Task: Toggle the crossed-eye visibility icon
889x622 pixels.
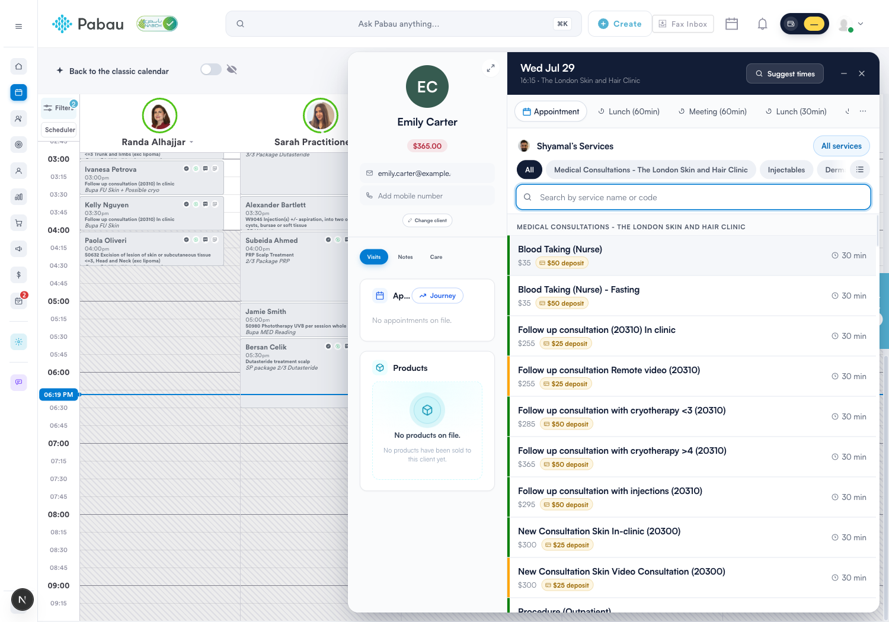Action: (232, 69)
